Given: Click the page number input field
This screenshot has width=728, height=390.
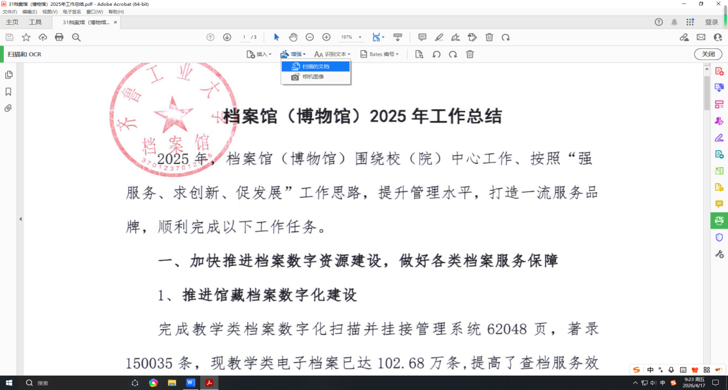Looking at the screenshot, I should coord(244,37).
